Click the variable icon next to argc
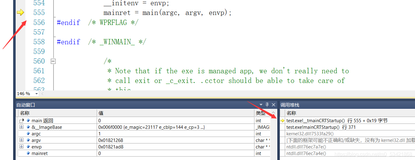 point(28,134)
